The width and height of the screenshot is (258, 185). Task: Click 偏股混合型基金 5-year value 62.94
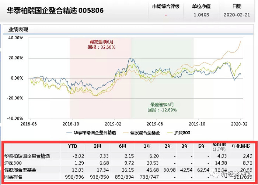pyautogui.click(x=203, y=170)
